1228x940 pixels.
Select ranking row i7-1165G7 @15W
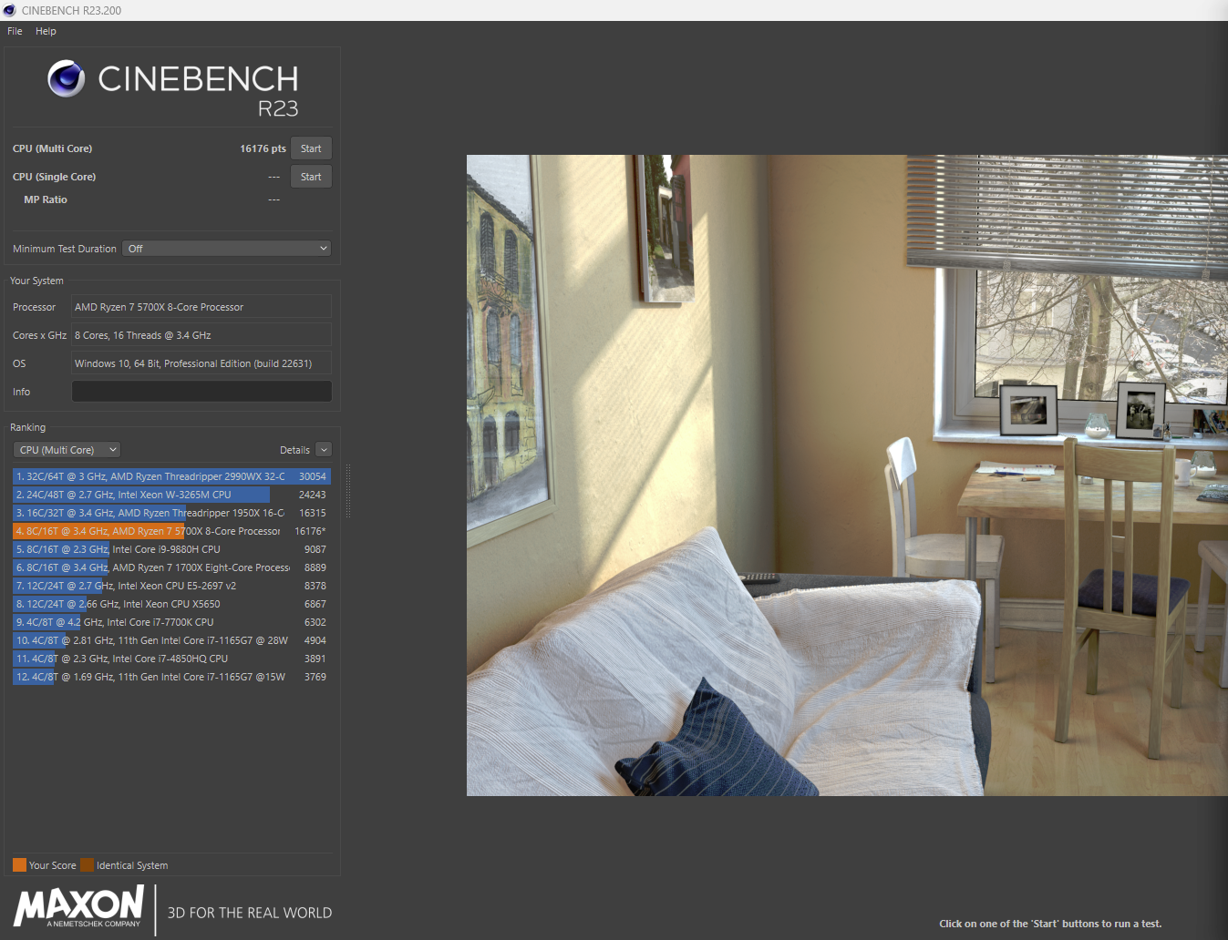click(171, 677)
